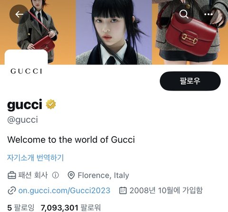The width and height of the screenshot is (228, 212).
Task: Open search with the magnifier icon
Action: [184, 14]
